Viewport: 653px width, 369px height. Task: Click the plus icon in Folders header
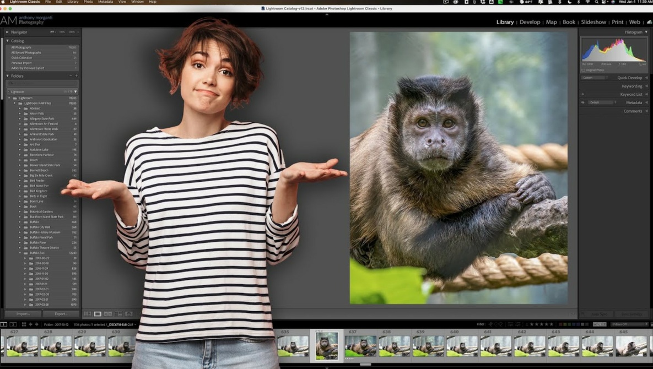77,75
